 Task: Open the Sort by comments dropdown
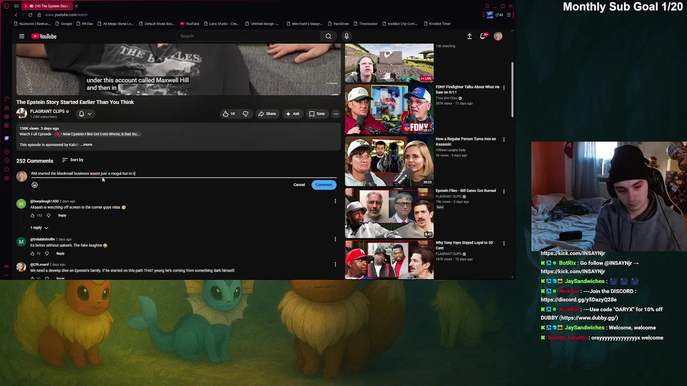click(x=72, y=160)
